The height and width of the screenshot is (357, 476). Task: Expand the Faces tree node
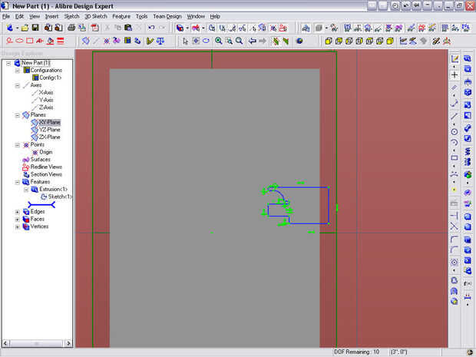[x=18, y=219]
